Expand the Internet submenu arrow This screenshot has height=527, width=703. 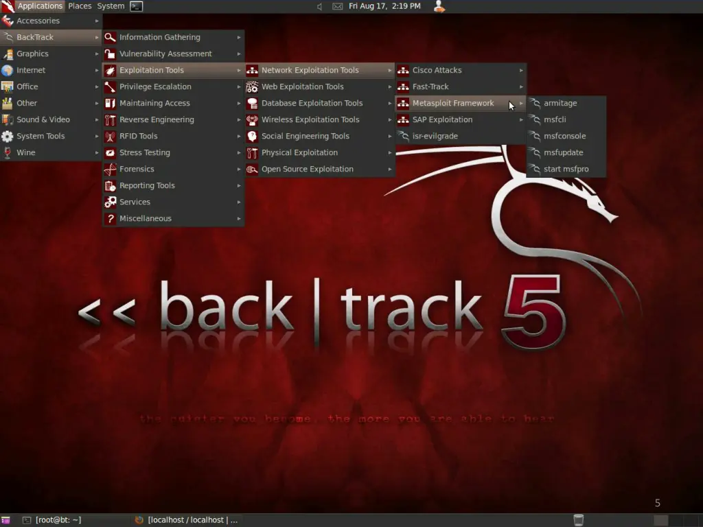96,71
